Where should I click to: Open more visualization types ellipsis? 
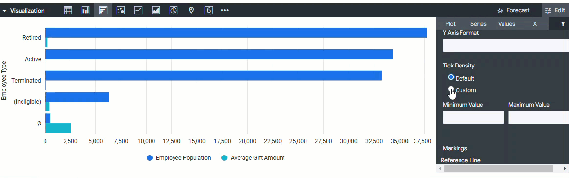[x=225, y=11]
